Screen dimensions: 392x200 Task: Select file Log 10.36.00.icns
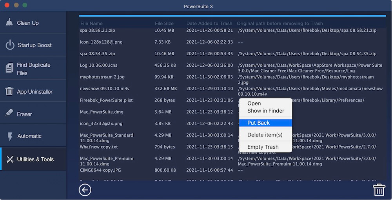98,65
